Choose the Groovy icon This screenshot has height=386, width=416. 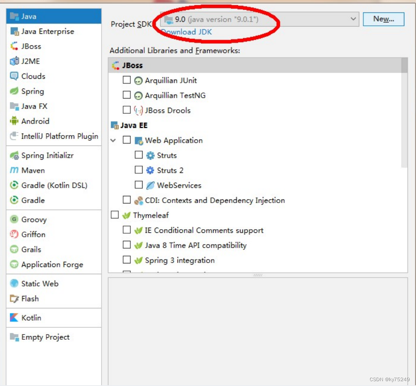pos(14,219)
